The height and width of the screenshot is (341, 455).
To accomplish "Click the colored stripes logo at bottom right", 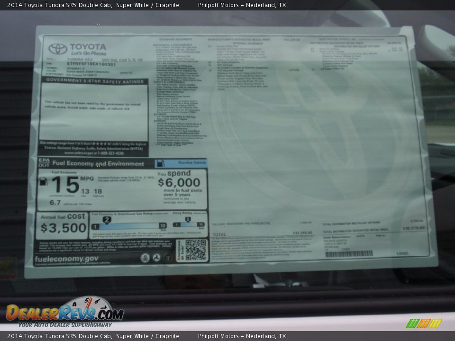I will pos(423,323).
